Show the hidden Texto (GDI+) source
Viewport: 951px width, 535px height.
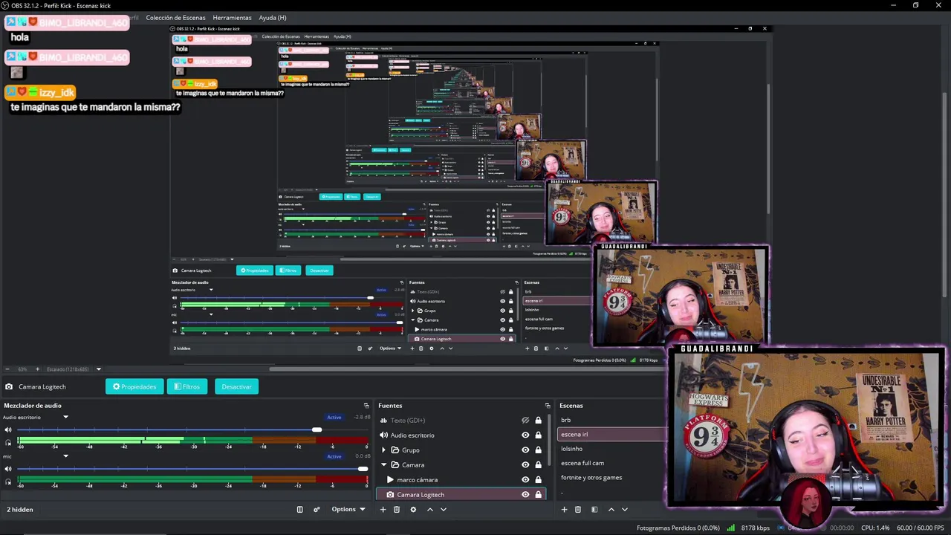(525, 421)
